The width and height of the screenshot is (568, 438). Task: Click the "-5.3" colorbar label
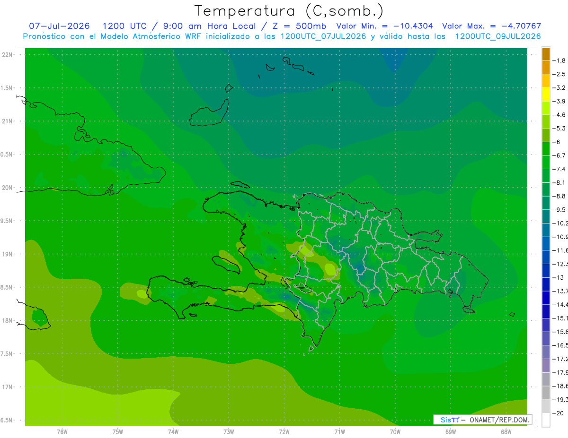tap(559, 128)
